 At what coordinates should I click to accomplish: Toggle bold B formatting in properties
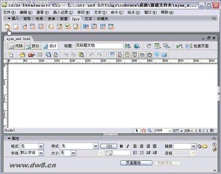122,146
